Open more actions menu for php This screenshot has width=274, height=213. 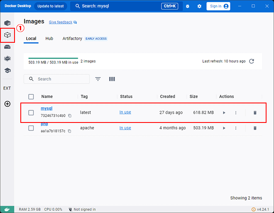(236, 128)
